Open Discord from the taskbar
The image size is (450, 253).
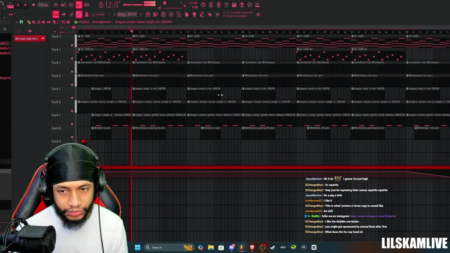click(x=231, y=247)
